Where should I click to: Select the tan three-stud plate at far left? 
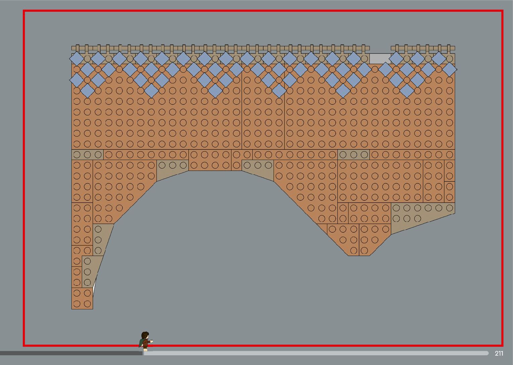(87, 155)
